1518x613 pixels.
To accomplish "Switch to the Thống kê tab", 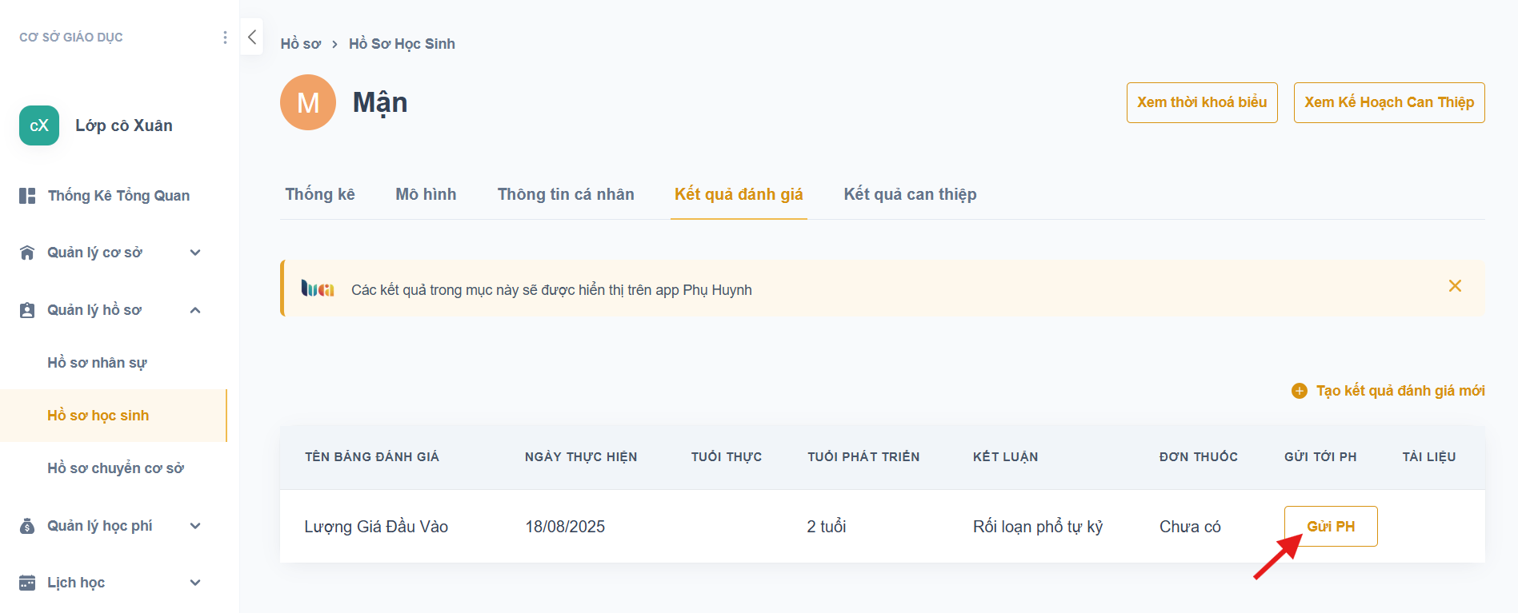I will (320, 194).
